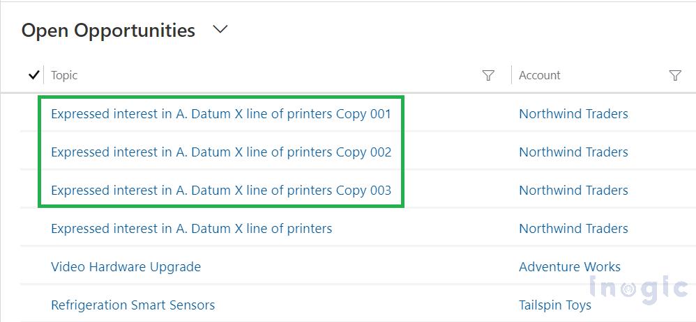Open Northwind Traders account in fourth row
Viewport: 696px width, 322px height.
pyautogui.click(x=573, y=229)
